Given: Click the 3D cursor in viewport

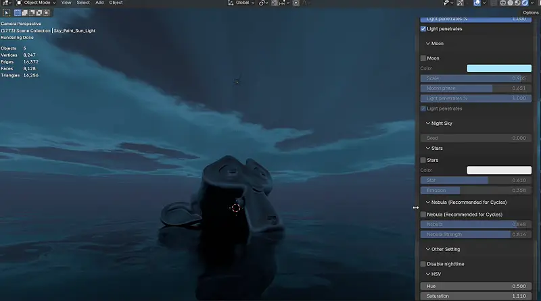Looking at the screenshot, I should tap(236, 208).
